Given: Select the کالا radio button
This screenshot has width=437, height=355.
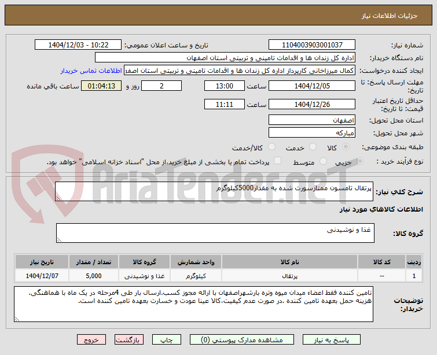Looking at the screenshot, I should pyautogui.click(x=346, y=146).
